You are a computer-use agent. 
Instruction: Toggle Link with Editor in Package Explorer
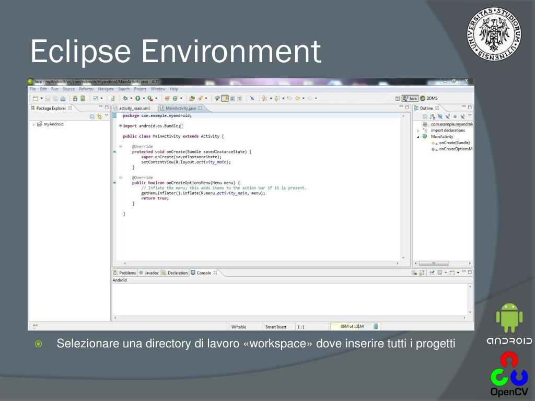[99, 116]
